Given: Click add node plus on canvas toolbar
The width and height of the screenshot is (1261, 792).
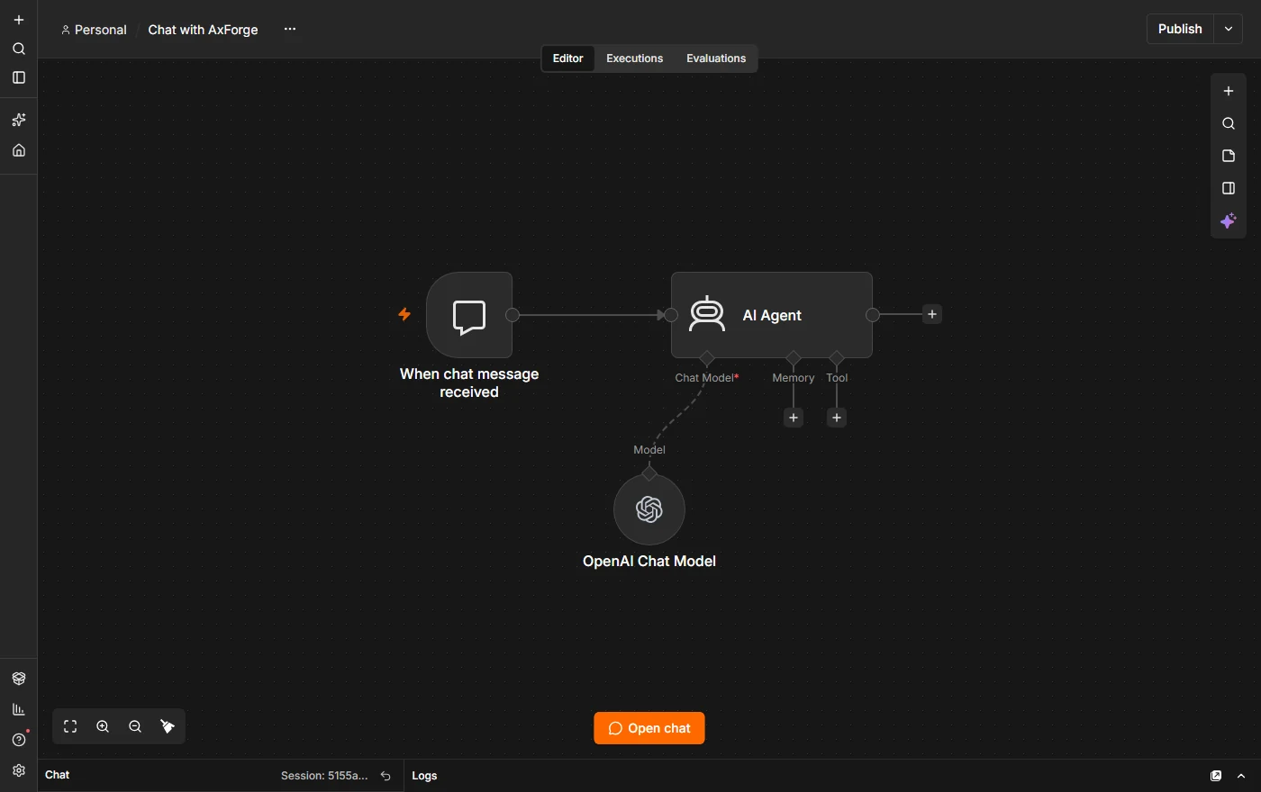Looking at the screenshot, I should (1229, 91).
